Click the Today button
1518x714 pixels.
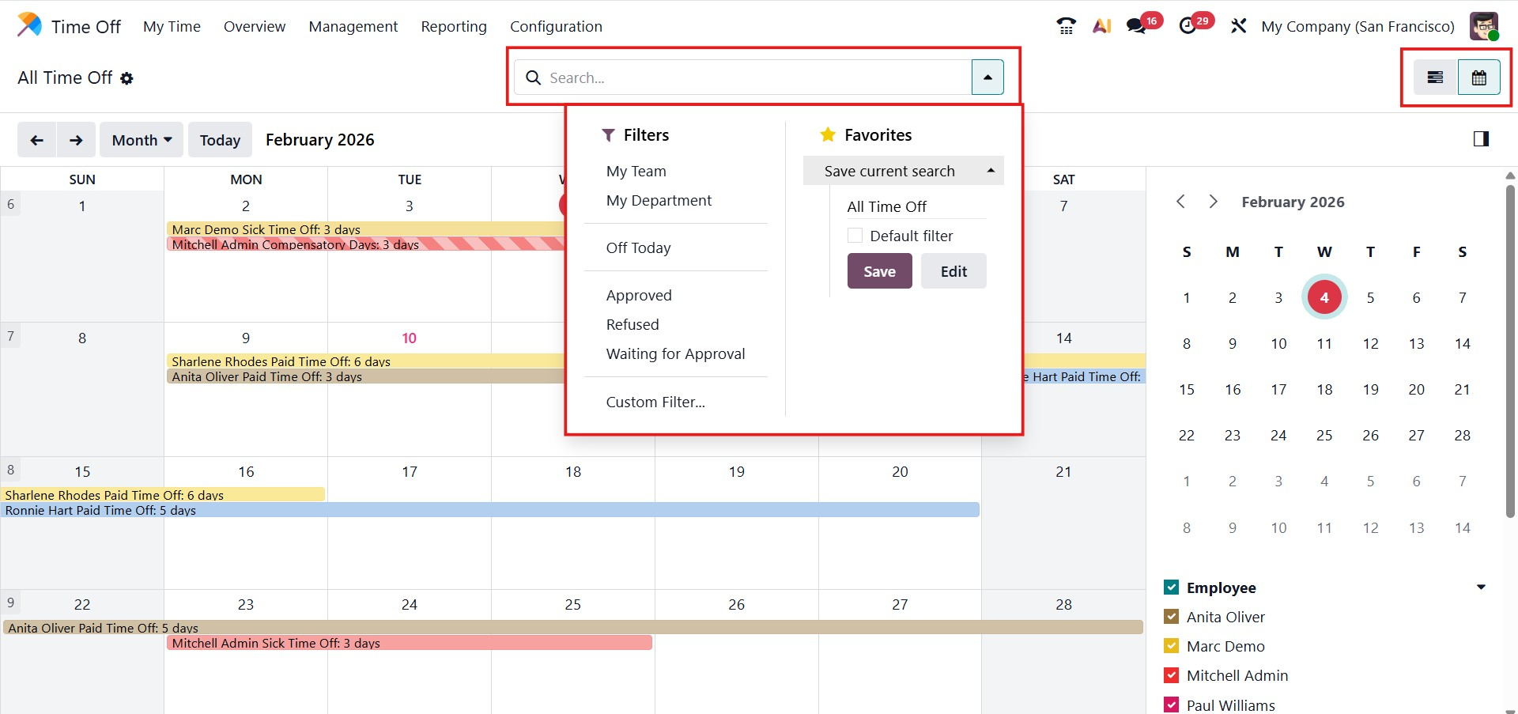pos(220,140)
